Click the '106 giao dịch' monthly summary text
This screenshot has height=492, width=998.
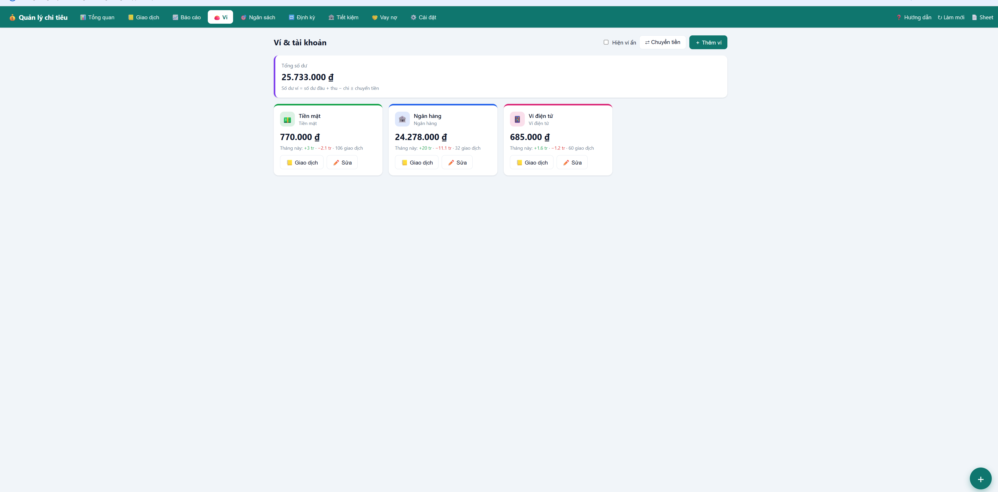349,148
